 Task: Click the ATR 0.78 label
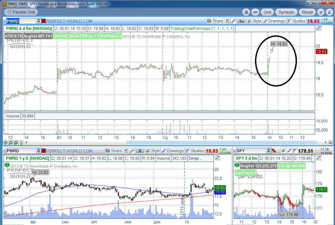click(13, 36)
